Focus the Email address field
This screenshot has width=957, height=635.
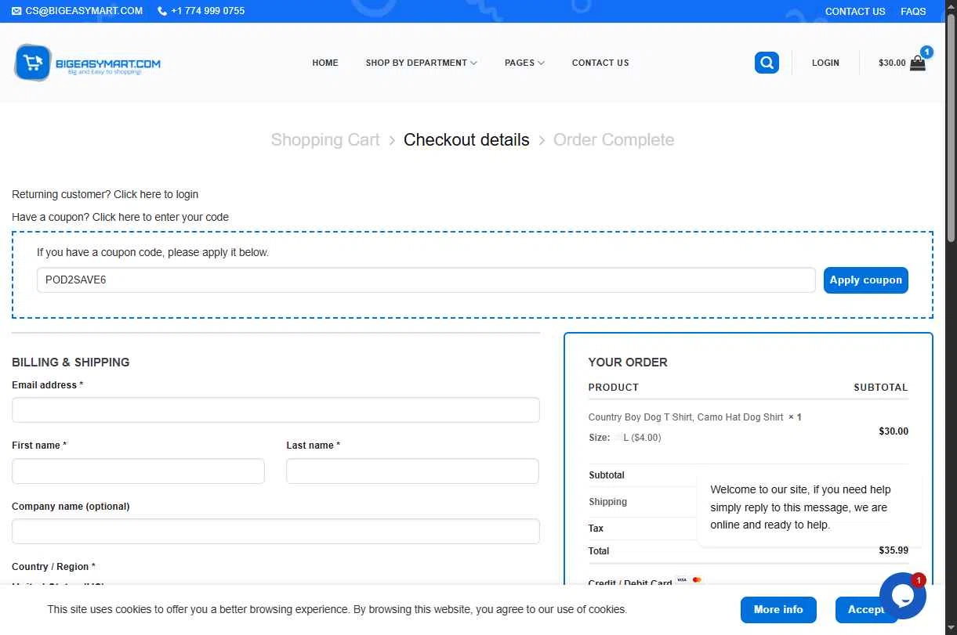pyautogui.click(x=276, y=410)
